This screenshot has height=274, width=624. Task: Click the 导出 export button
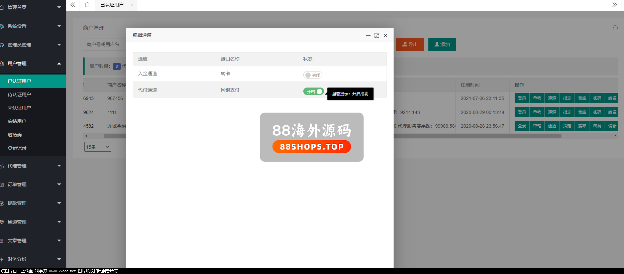point(410,44)
